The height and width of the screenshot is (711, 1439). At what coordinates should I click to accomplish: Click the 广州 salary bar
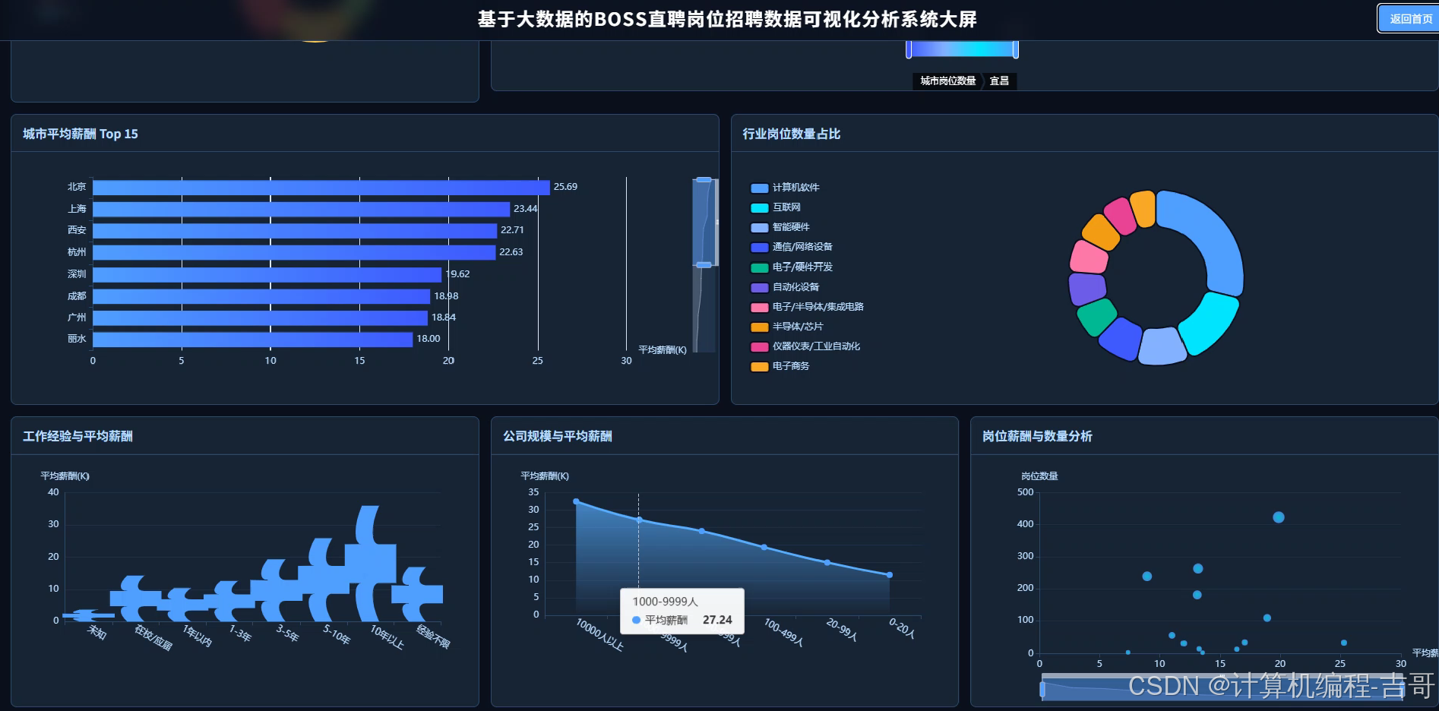click(261, 318)
